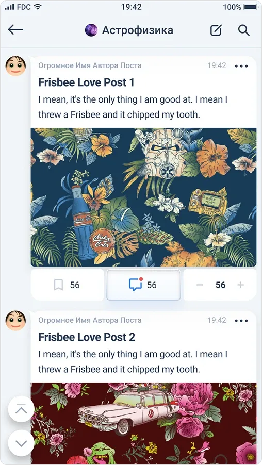Open the Nuka Cola floral pattern image
The width and height of the screenshot is (262, 465).
click(143, 197)
